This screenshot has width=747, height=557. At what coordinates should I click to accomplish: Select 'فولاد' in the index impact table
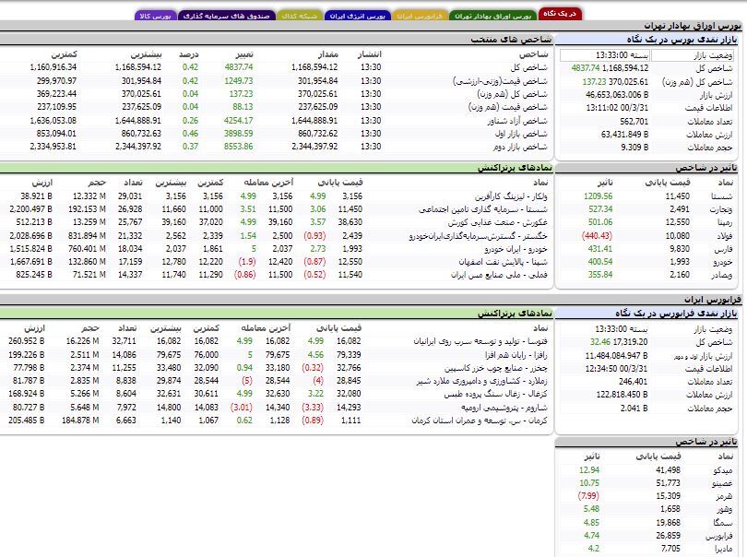[x=724, y=236]
